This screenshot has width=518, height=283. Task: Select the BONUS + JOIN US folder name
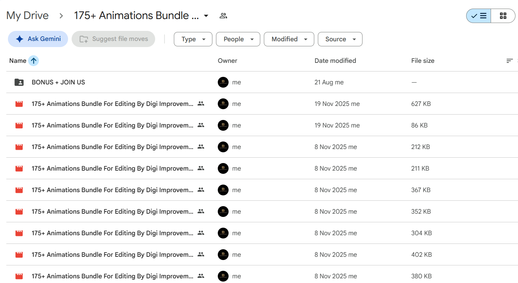(58, 82)
